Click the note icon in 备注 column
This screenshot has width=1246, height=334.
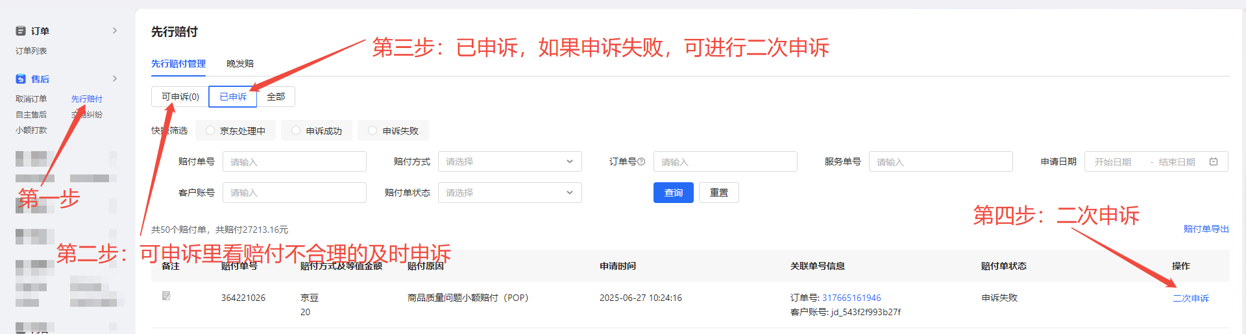pyautogui.click(x=166, y=296)
